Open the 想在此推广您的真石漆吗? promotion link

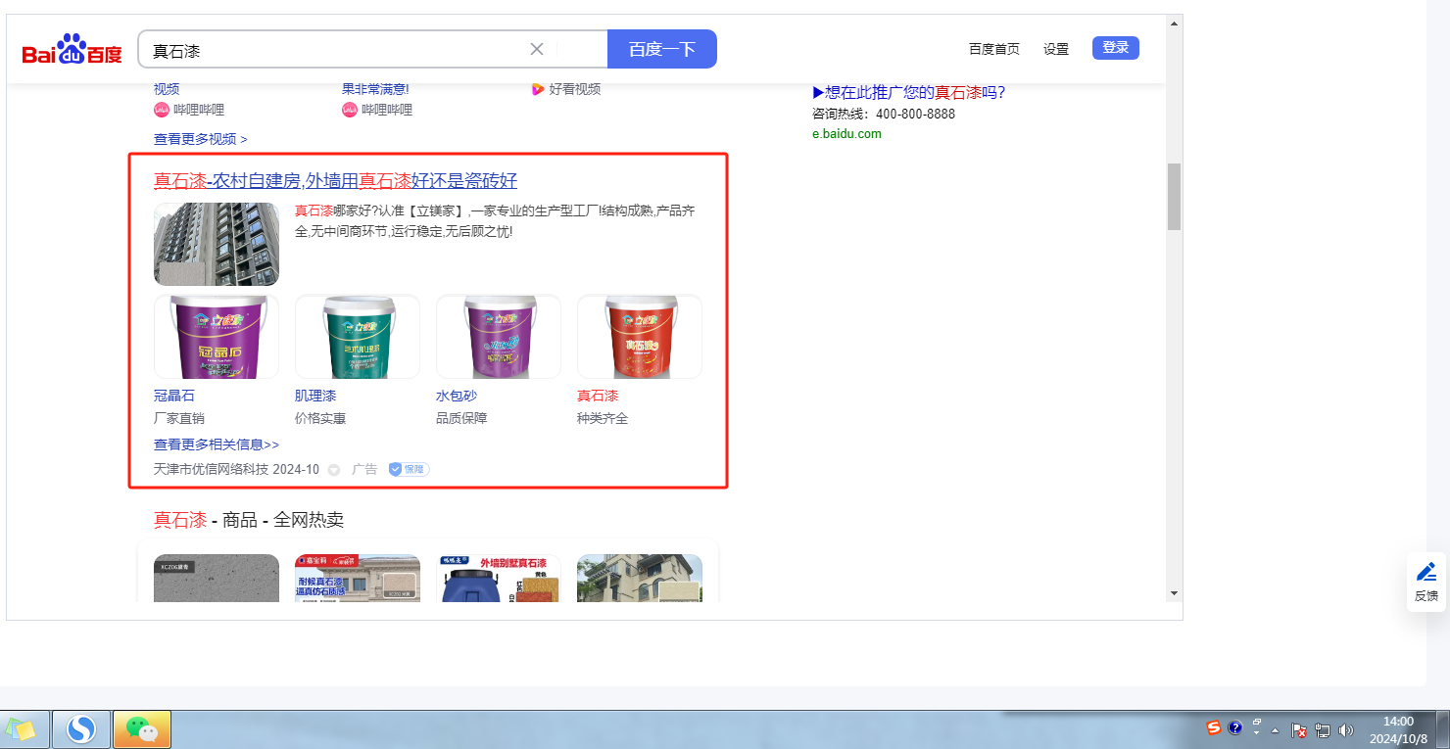(909, 93)
